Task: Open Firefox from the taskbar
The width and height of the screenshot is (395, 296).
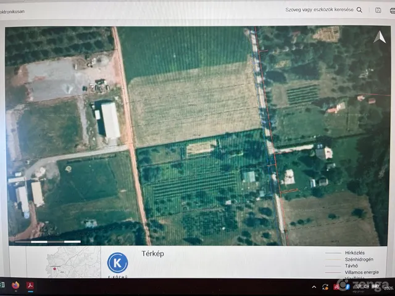Action: tap(15, 286)
